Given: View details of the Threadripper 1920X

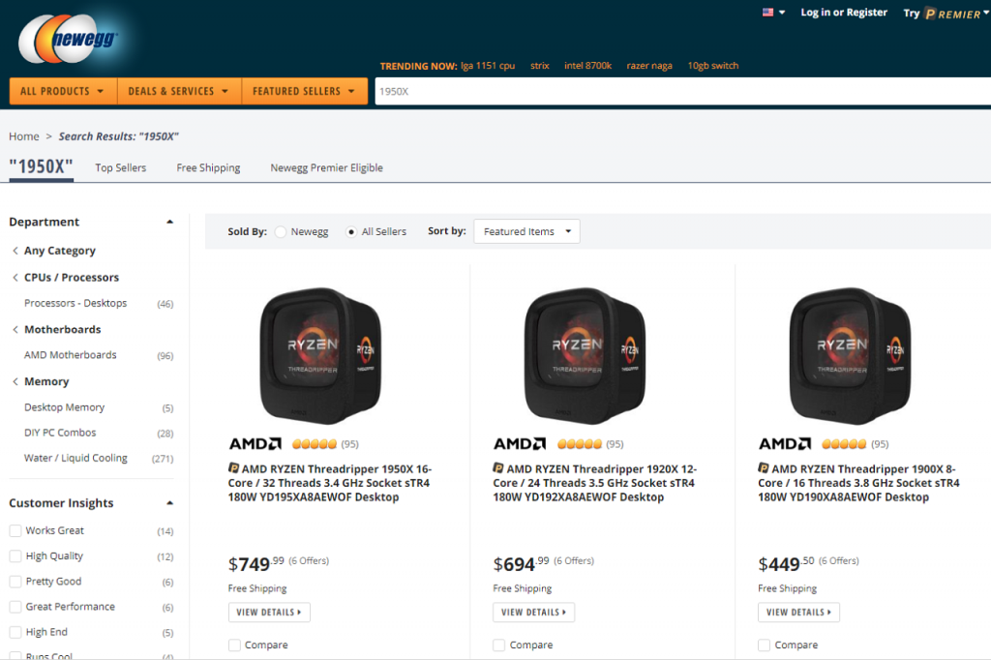Looking at the screenshot, I should 534,612.
